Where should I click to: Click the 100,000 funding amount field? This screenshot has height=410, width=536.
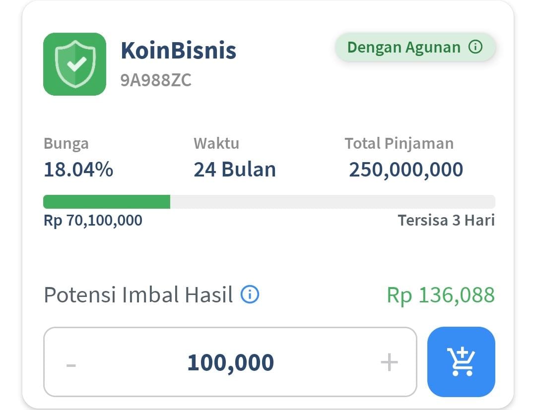pos(230,362)
